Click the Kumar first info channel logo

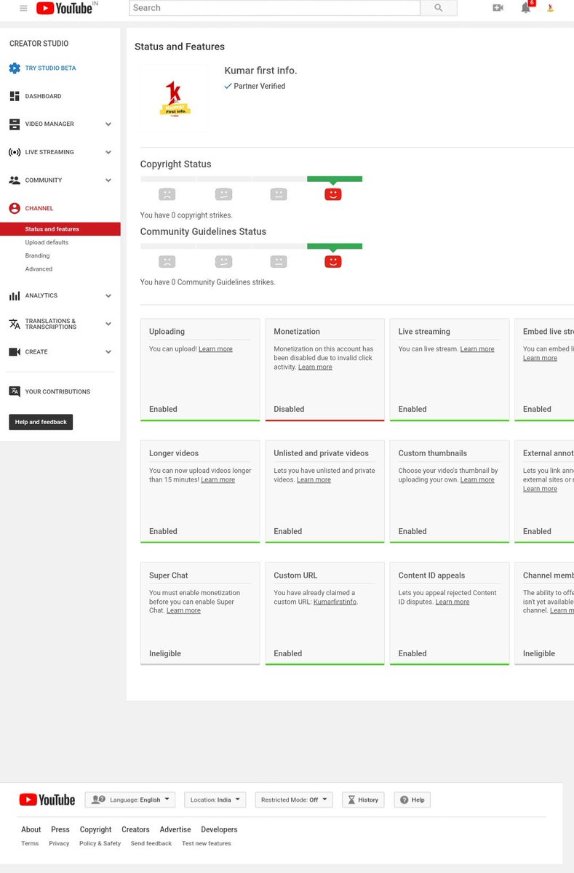(x=173, y=98)
